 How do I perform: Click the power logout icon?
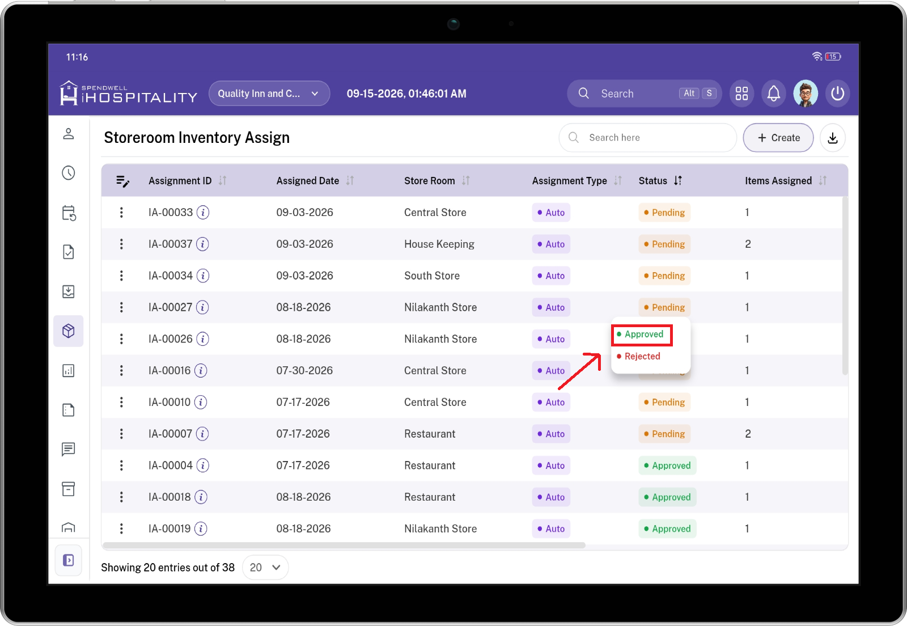(837, 94)
